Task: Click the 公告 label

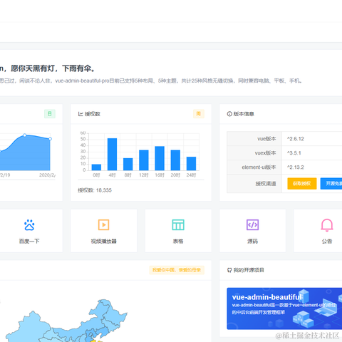Action: pos(327,242)
